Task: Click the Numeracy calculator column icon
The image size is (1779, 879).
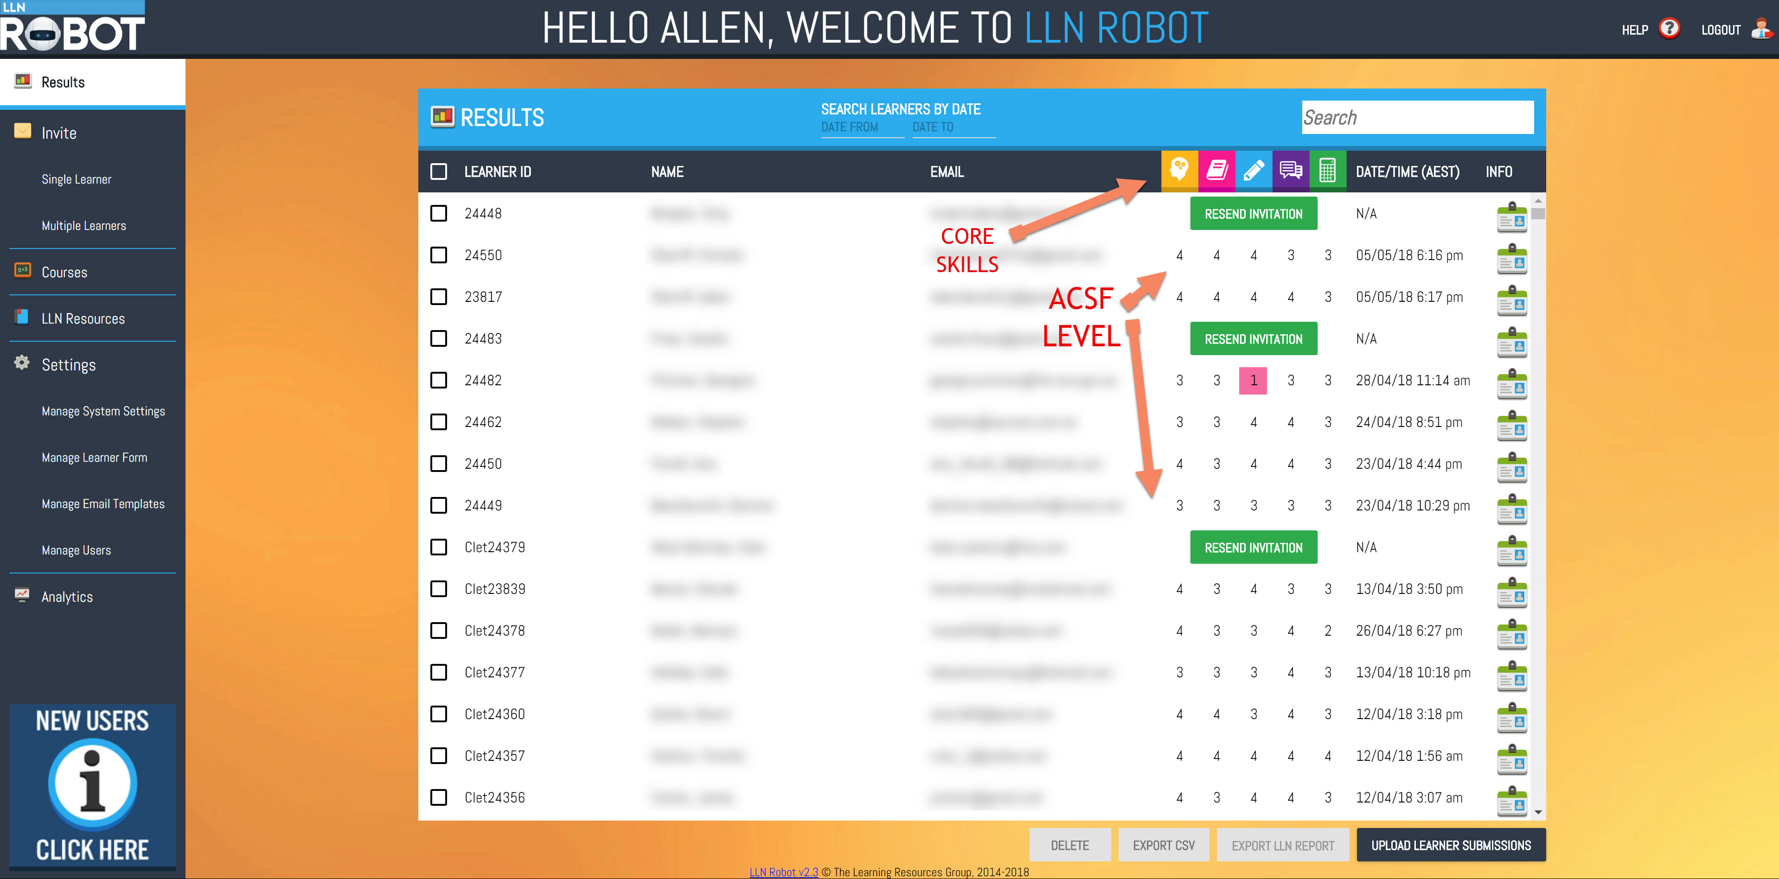Action: (1327, 170)
